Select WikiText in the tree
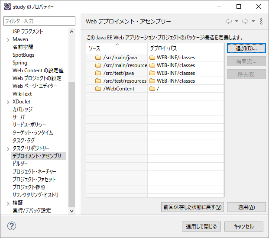This screenshot has height=238, width=269. [x=22, y=94]
